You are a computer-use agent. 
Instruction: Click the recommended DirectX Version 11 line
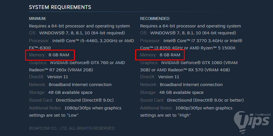(169, 77)
